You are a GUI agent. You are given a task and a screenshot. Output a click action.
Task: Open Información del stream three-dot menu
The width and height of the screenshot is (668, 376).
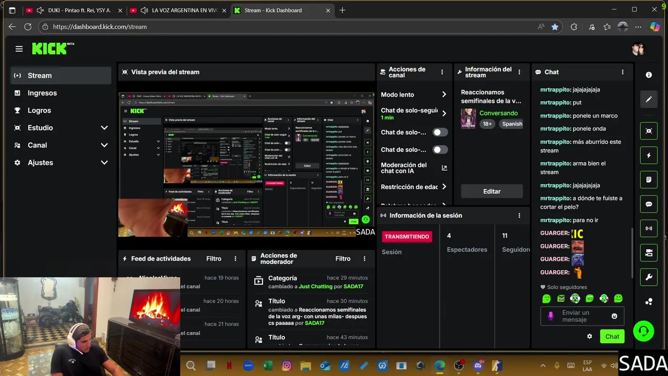(519, 72)
